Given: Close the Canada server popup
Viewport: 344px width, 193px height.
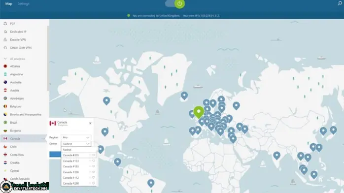Looking at the screenshot, I should coord(90,124).
